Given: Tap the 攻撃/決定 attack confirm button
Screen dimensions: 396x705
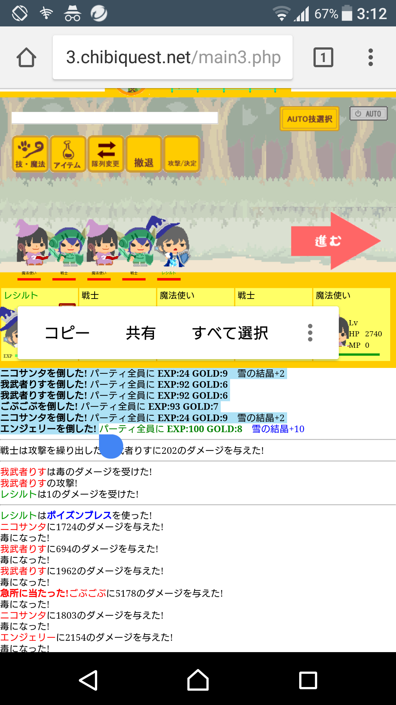Looking at the screenshot, I should coord(182,154).
